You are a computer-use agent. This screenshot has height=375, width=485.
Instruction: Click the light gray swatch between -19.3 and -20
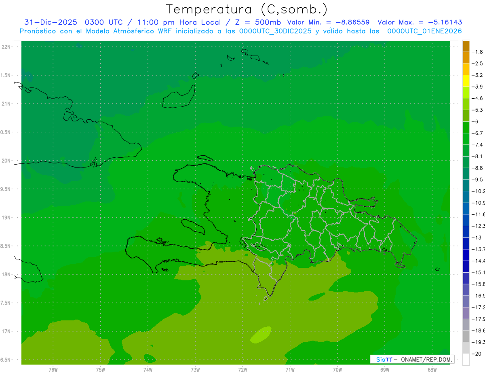466,348
